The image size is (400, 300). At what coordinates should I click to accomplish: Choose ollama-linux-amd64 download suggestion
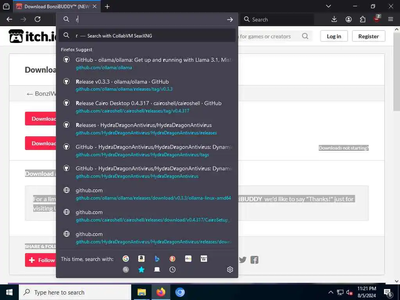(147, 194)
